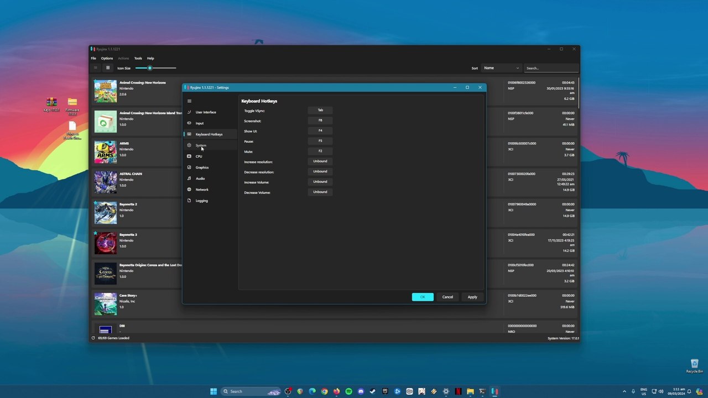Set a hotkey for Increase Volume
The height and width of the screenshot is (398, 708).
[320, 181]
